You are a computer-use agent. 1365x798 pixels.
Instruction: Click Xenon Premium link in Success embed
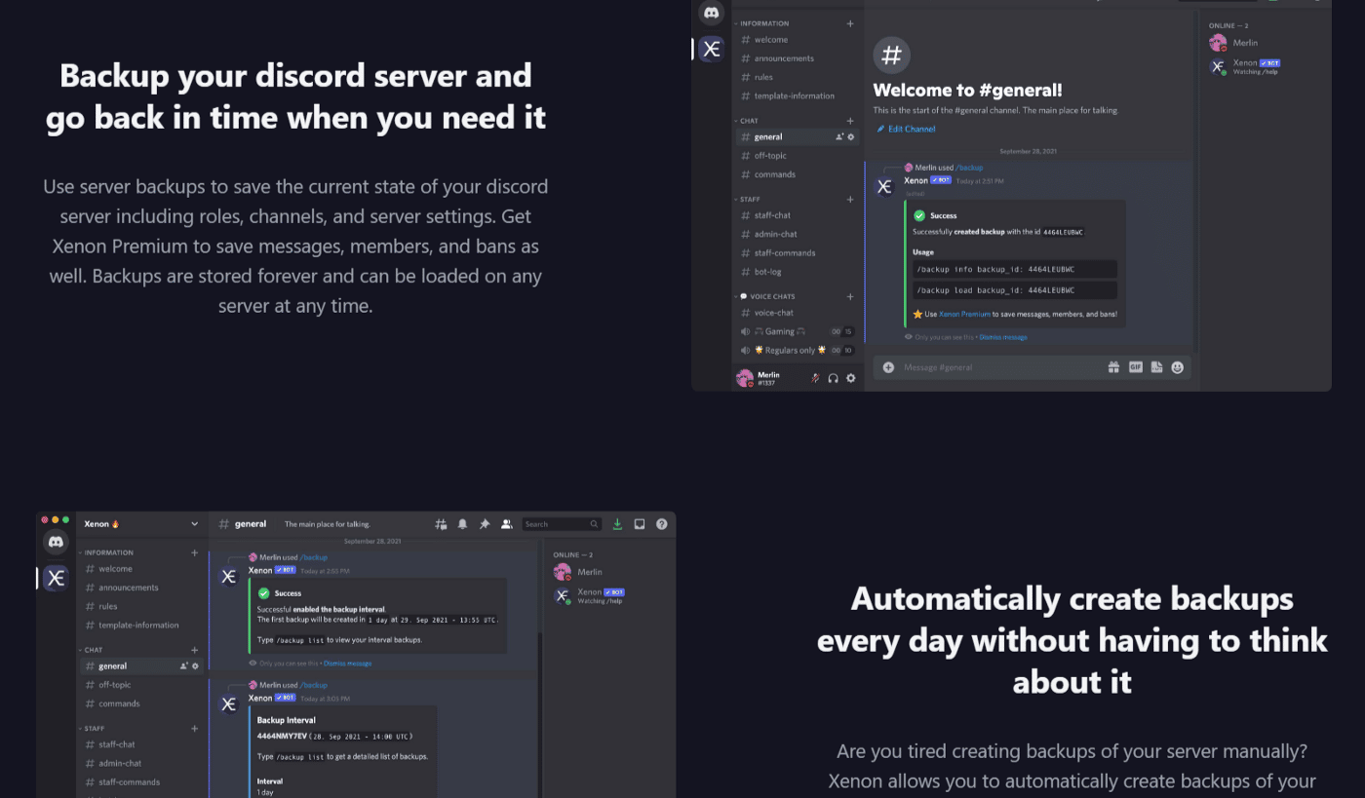pyautogui.click(x=964, y=315)
